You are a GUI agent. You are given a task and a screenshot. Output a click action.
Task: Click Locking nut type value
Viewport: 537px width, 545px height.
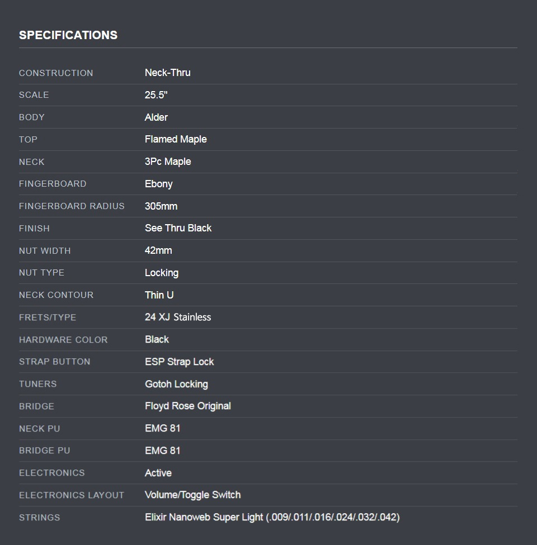(162, 273)
